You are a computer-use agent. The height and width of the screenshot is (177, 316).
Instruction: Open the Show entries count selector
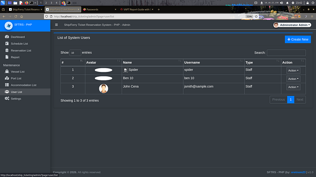[75, 53]
